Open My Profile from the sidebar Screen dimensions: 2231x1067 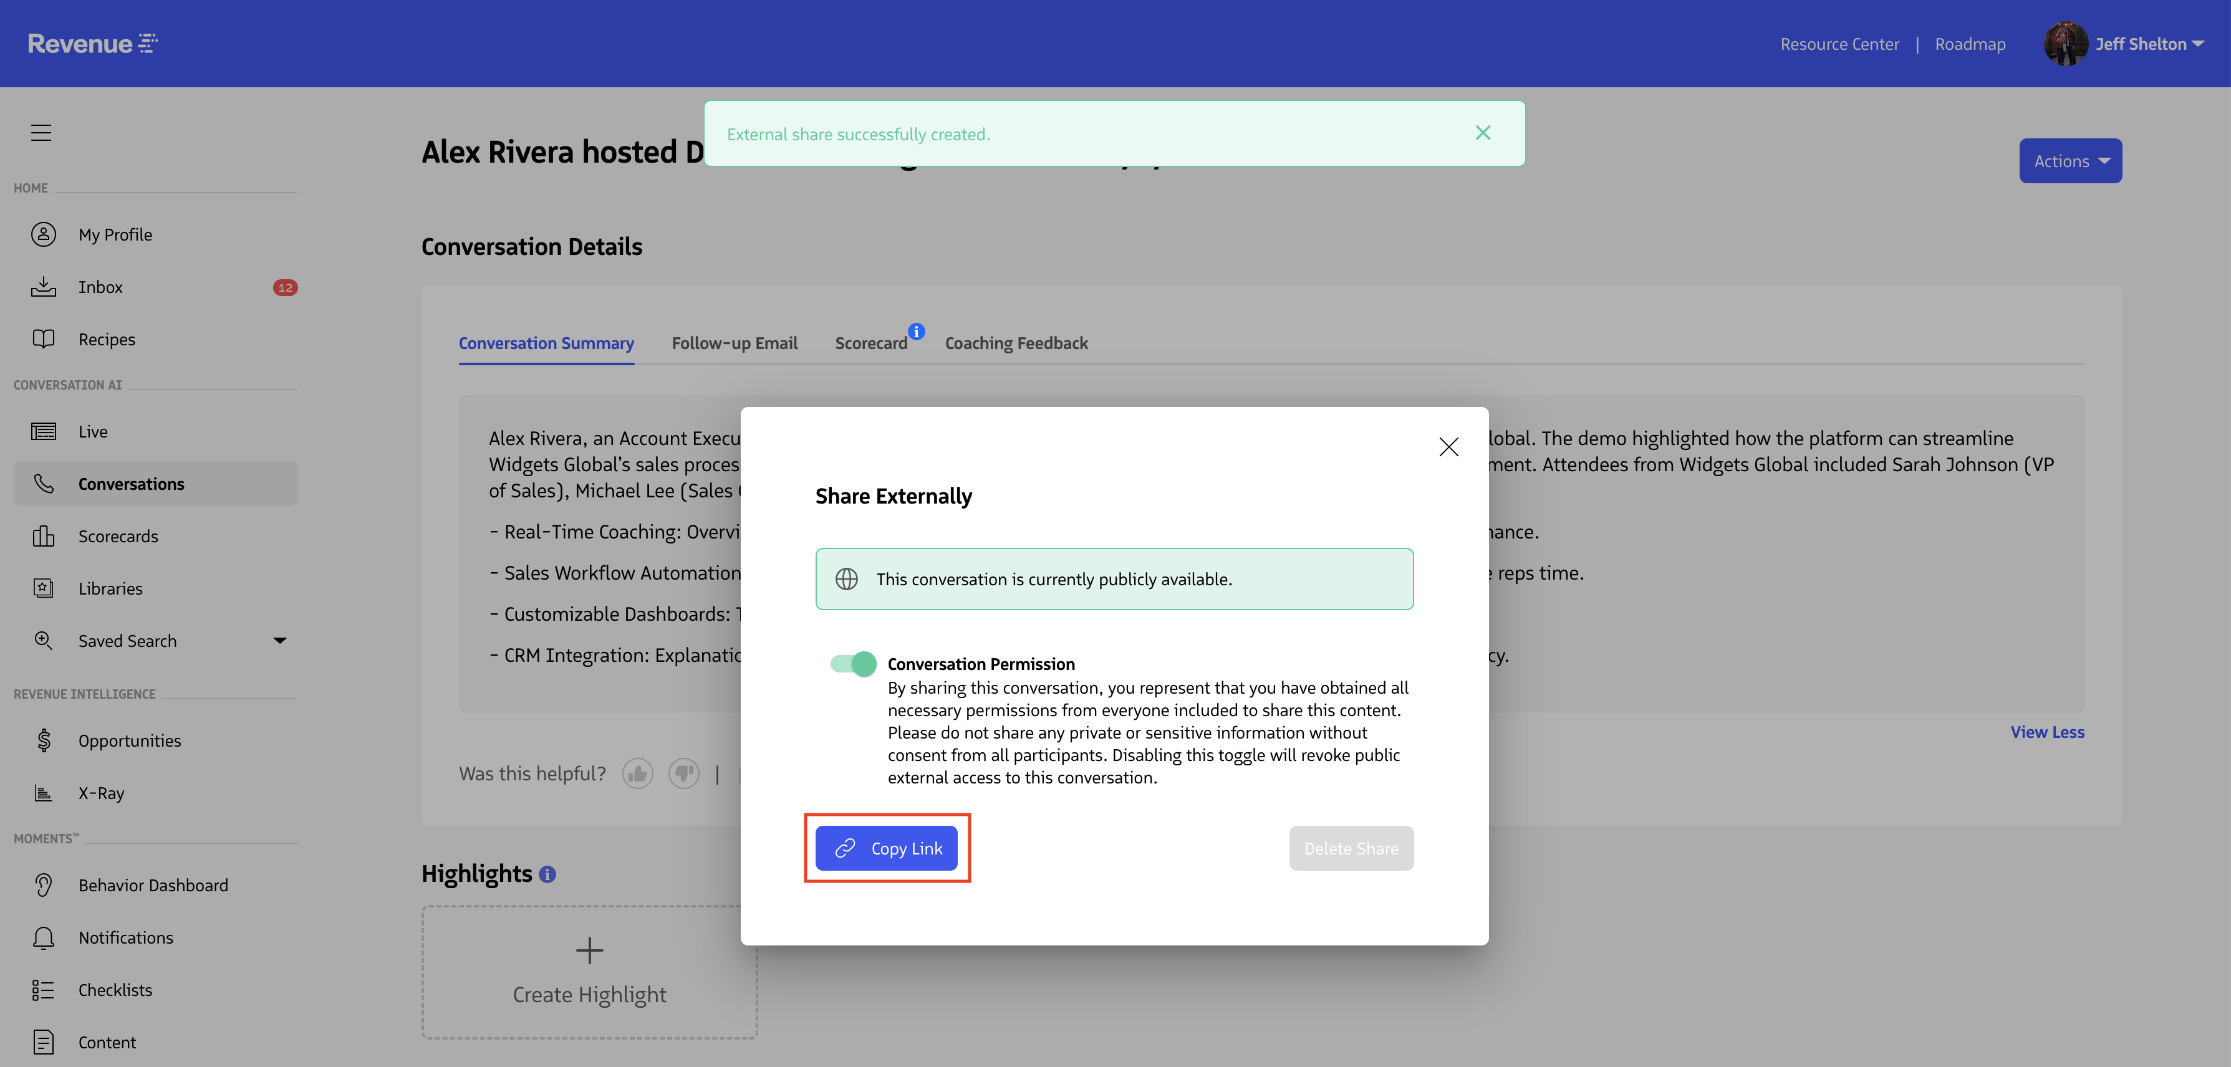[114, 234]
